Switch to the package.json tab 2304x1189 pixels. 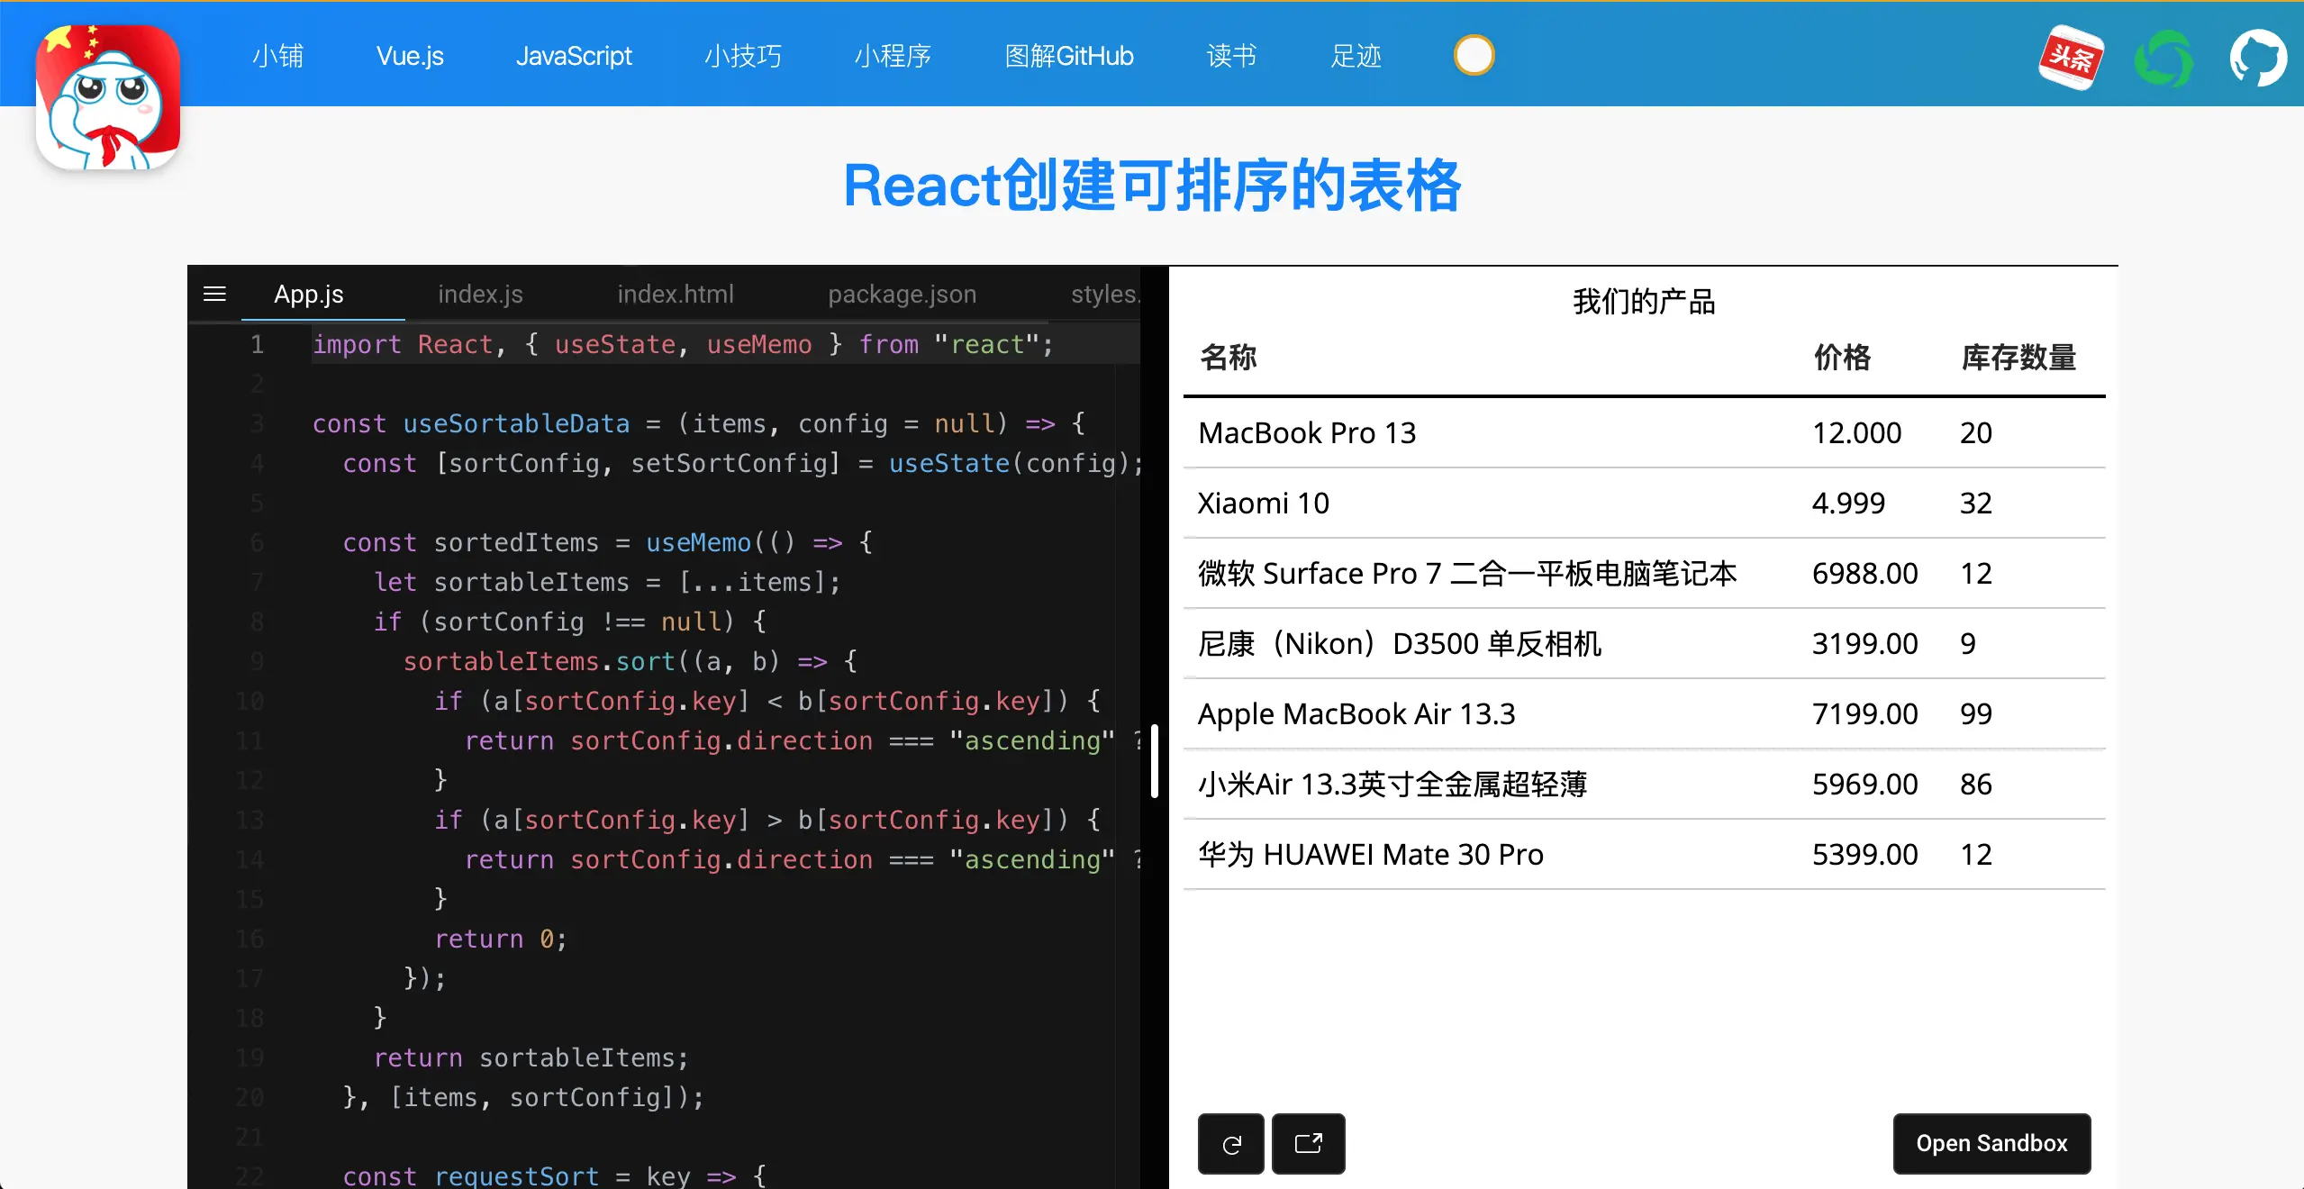pyautogui.click(x=902, y=295)
